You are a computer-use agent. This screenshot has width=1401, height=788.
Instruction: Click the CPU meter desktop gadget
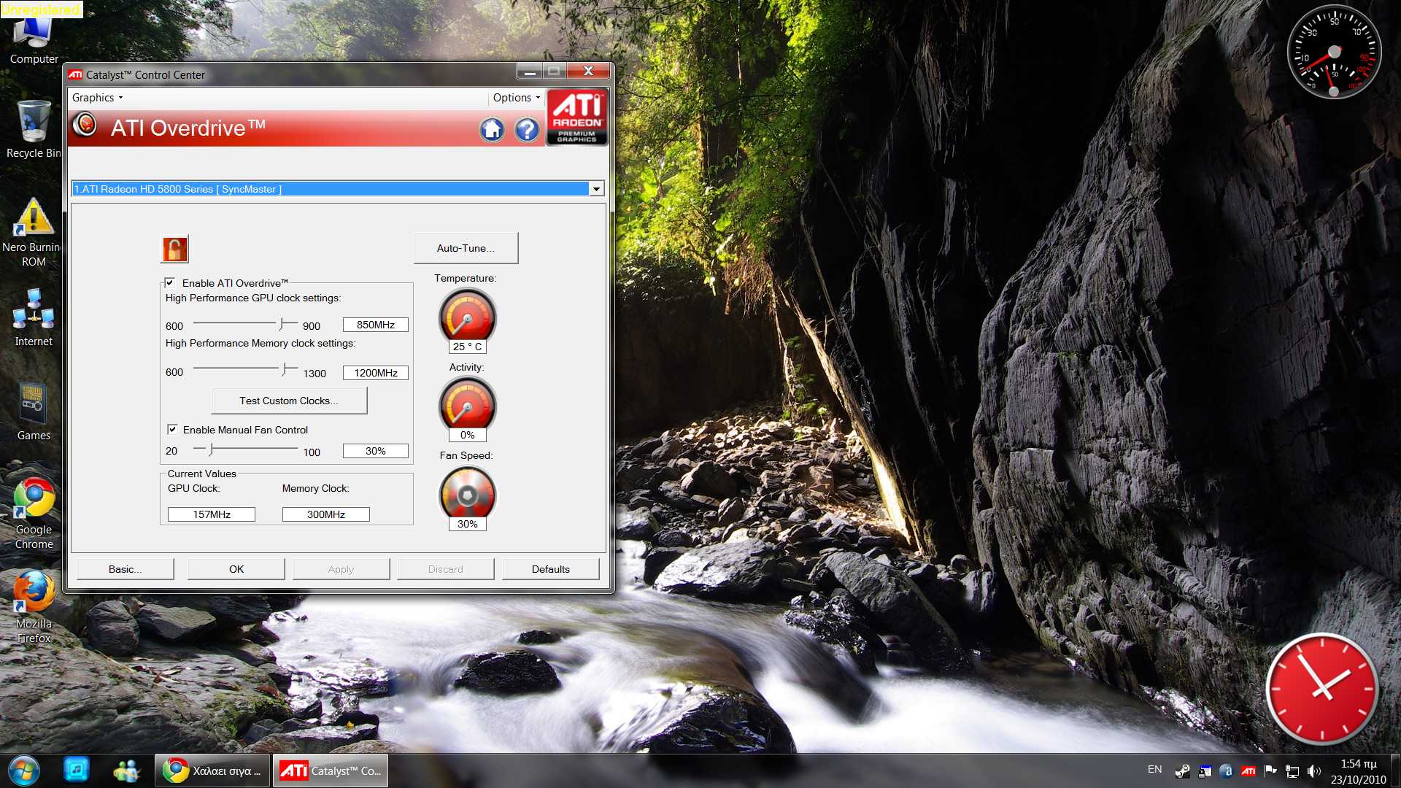click(x=1334, y=53)
